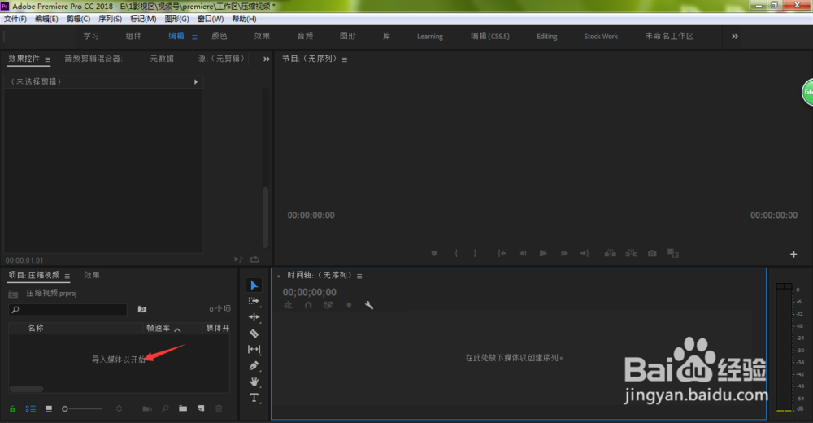Click Go to In point button
The image size is (813, 423).
pos(502,253)
